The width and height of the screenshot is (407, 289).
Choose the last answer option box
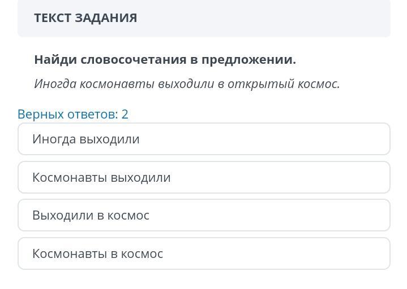tap(204, 253)
